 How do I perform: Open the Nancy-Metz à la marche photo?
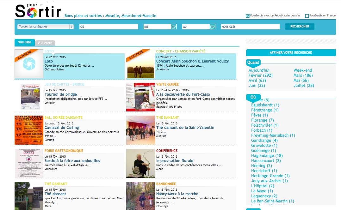point(140,196)
